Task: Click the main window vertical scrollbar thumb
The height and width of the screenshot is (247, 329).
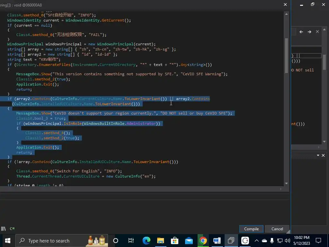Action: click(324, 62)
